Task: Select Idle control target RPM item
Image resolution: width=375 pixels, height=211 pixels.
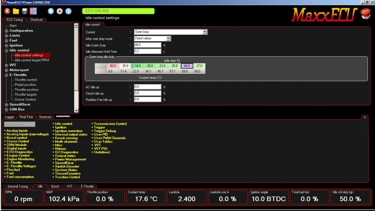Action: 32,60
